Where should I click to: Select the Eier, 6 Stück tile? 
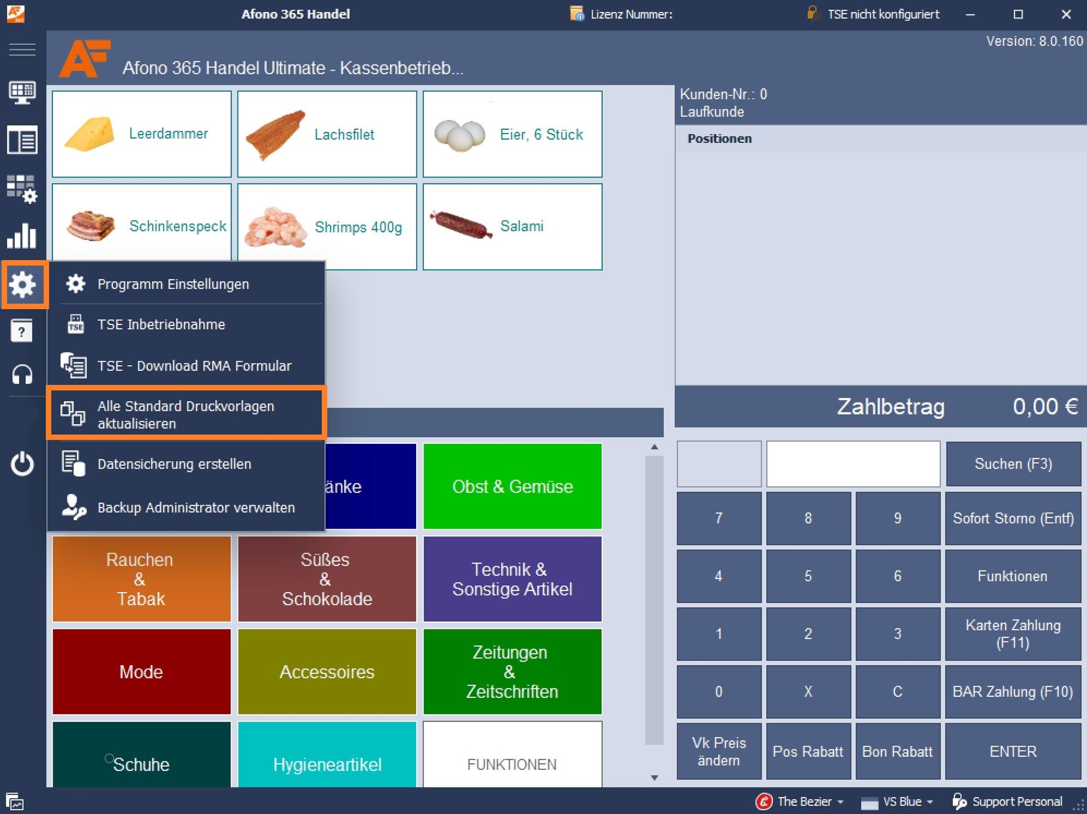[x=512, y=134]
